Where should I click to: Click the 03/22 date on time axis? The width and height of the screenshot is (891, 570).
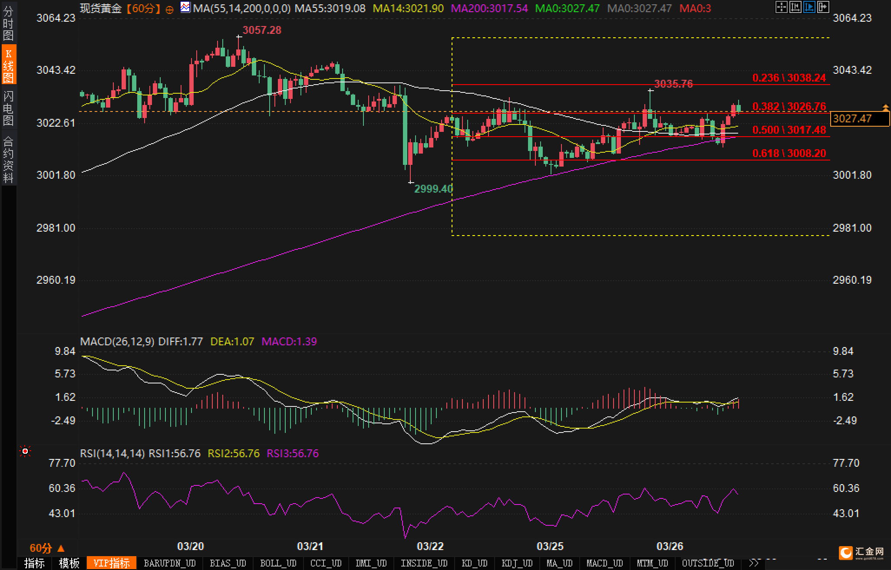[x=430, y=546]
